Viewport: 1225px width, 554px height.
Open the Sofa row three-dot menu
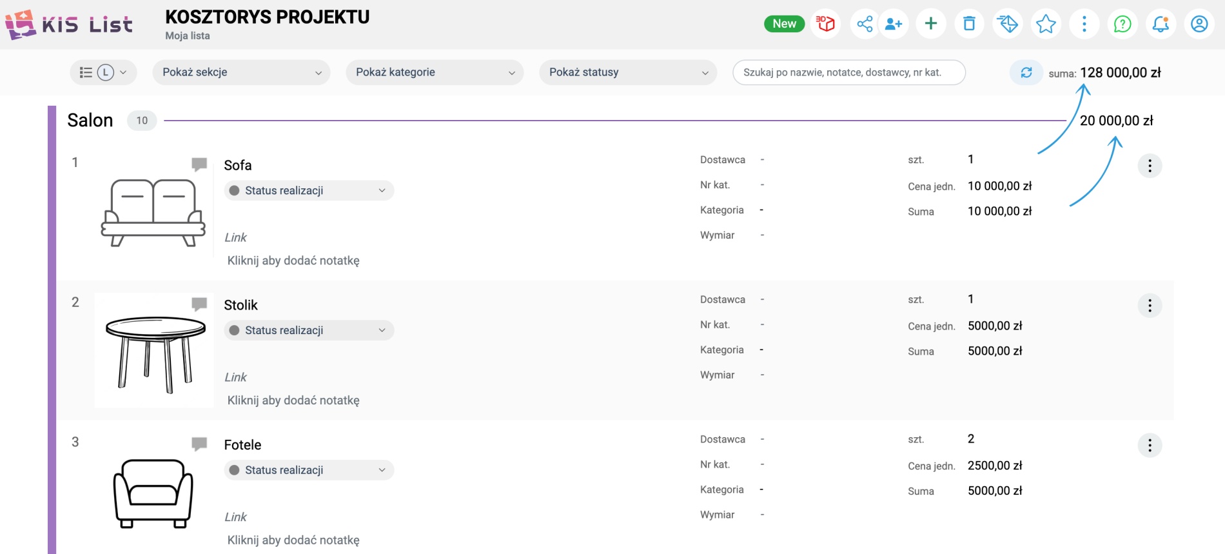[x=1150, y=166]
